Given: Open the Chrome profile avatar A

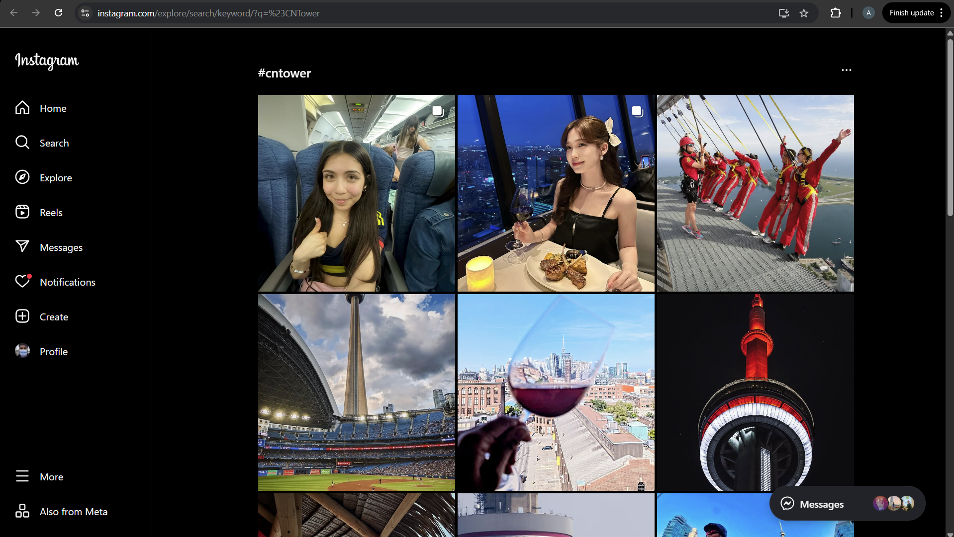Looking at the screenshot, I should coord(868,13).
